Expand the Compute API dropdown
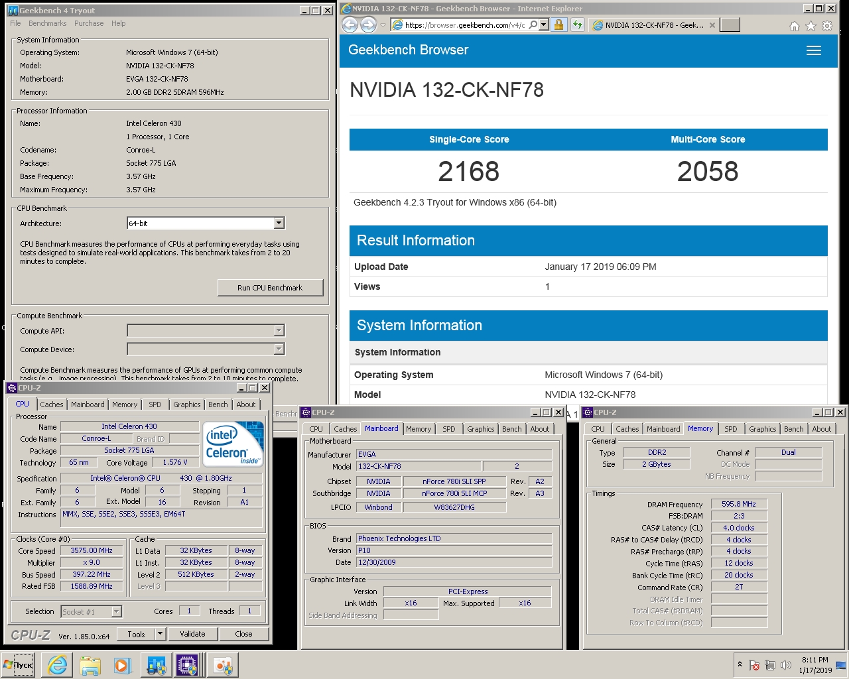 279,330
